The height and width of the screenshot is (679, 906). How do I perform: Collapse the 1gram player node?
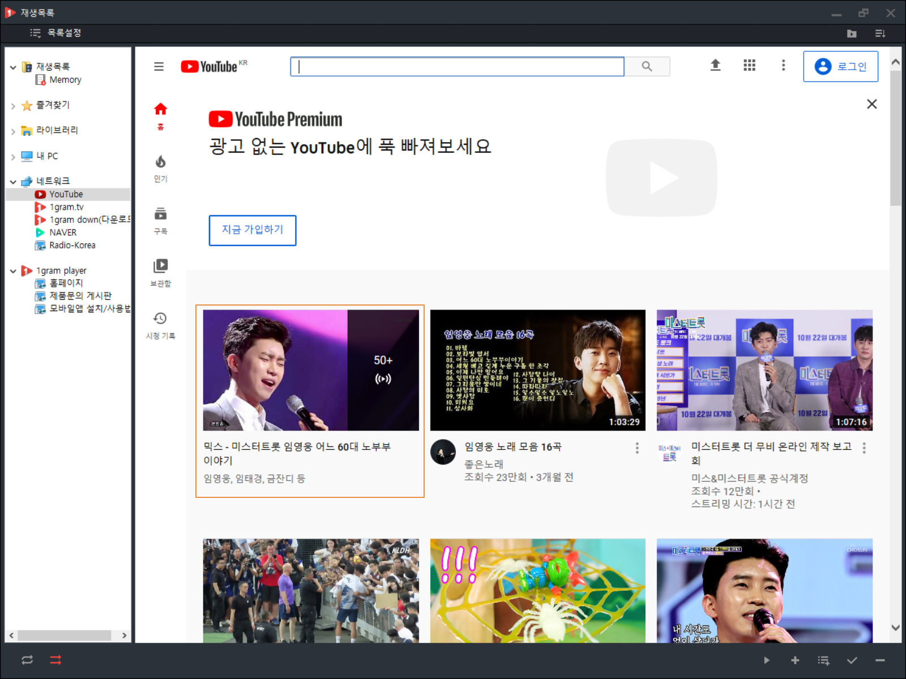tap(13, 271)
